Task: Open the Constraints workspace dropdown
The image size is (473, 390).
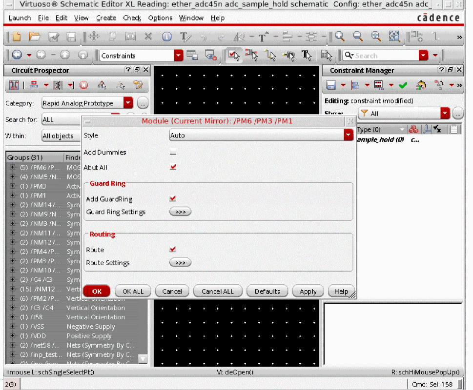Action: point(178,56)
